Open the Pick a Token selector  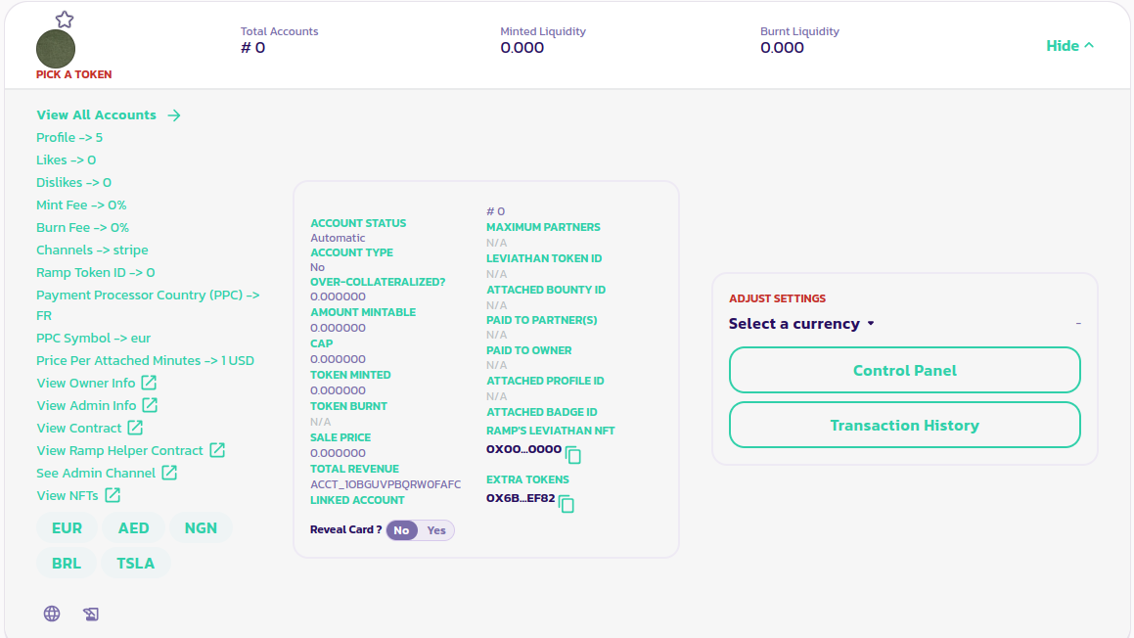point(73,74)
